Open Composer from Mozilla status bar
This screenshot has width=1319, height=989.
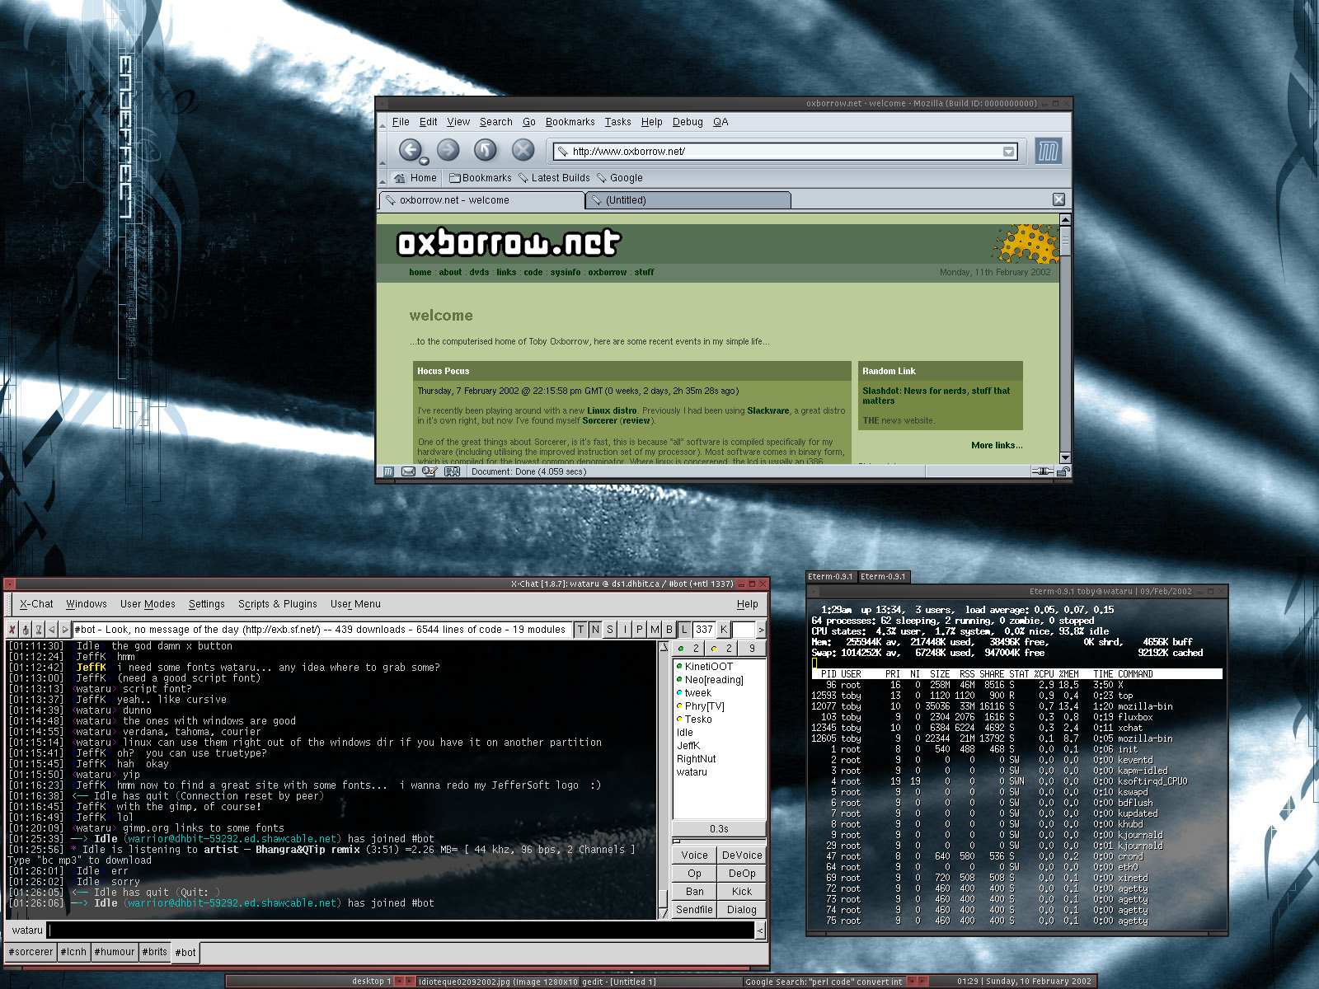tap(429, 471)
